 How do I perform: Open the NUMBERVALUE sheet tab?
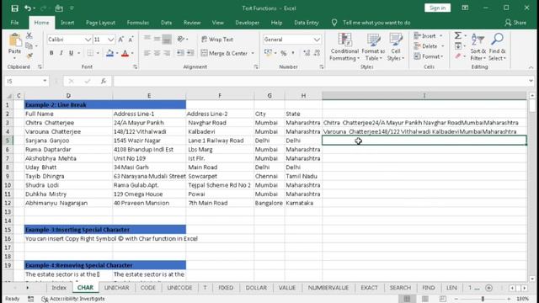(x=328, y=288)
